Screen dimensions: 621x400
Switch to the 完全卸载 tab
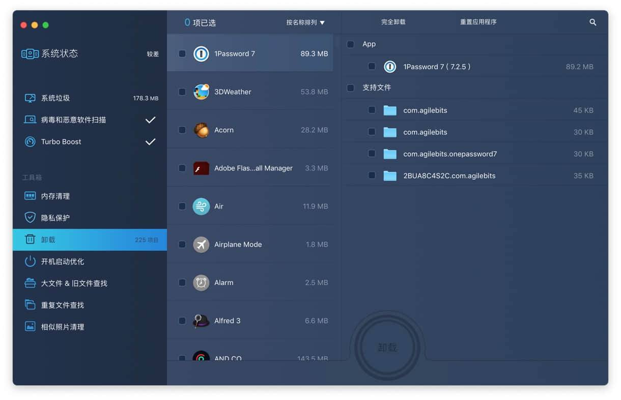point(393,22)
